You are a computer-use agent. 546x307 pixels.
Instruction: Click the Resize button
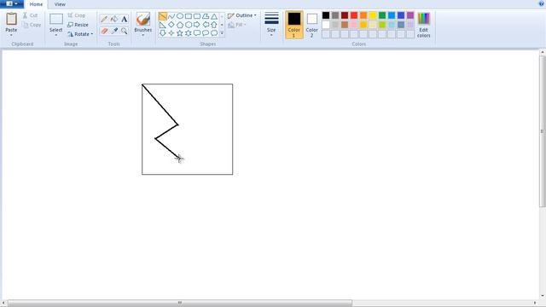(x=78, y=25)
